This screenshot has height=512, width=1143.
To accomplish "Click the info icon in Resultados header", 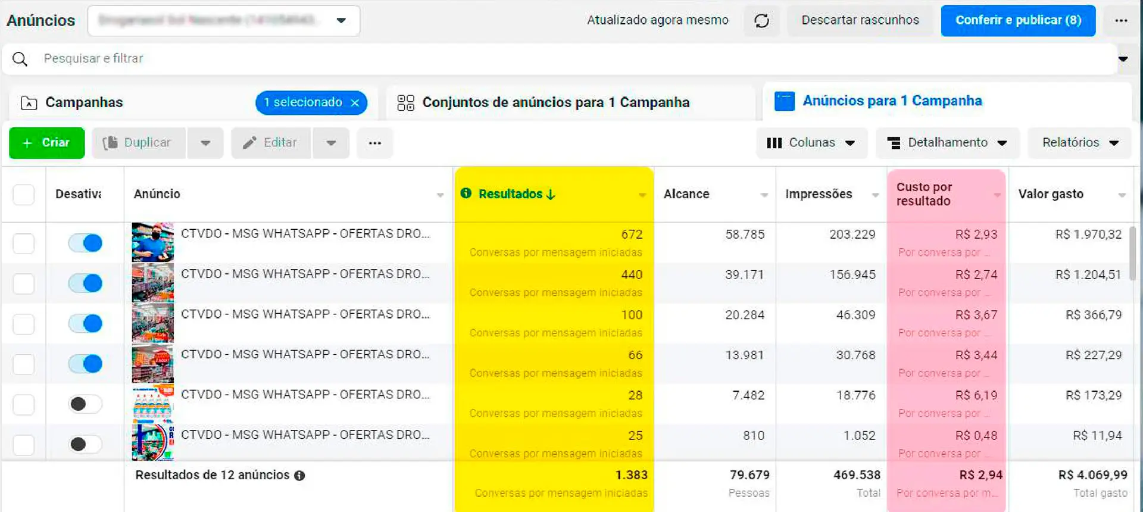I will point(466,193).
